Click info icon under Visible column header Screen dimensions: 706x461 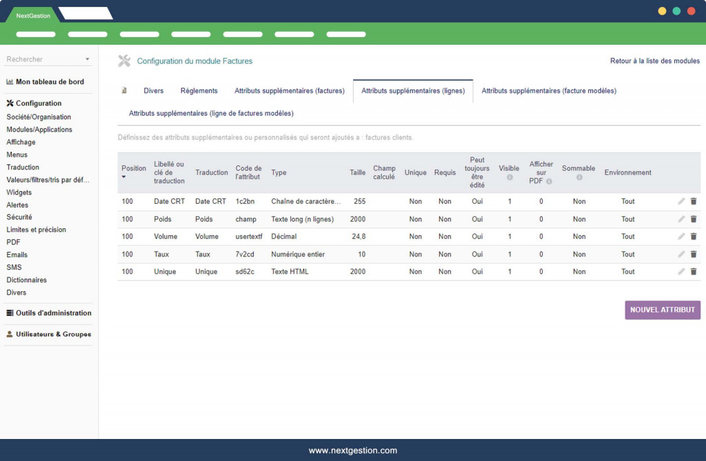[x=510, y=178]
